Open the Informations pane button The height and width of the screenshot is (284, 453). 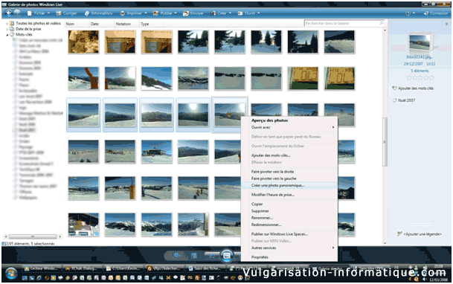click(98, 13)
